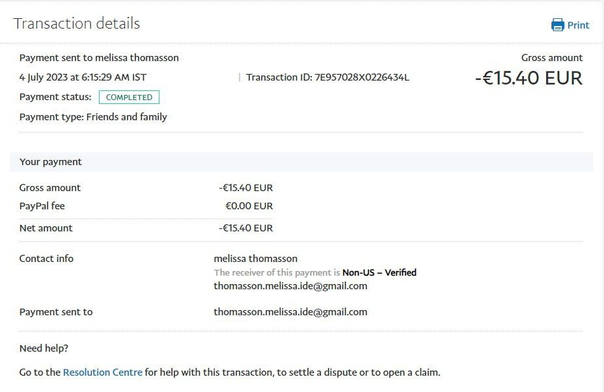Click the large -€15.40 EUR gross amount
This screenshot has width=604, height=392.
[528, 78]
